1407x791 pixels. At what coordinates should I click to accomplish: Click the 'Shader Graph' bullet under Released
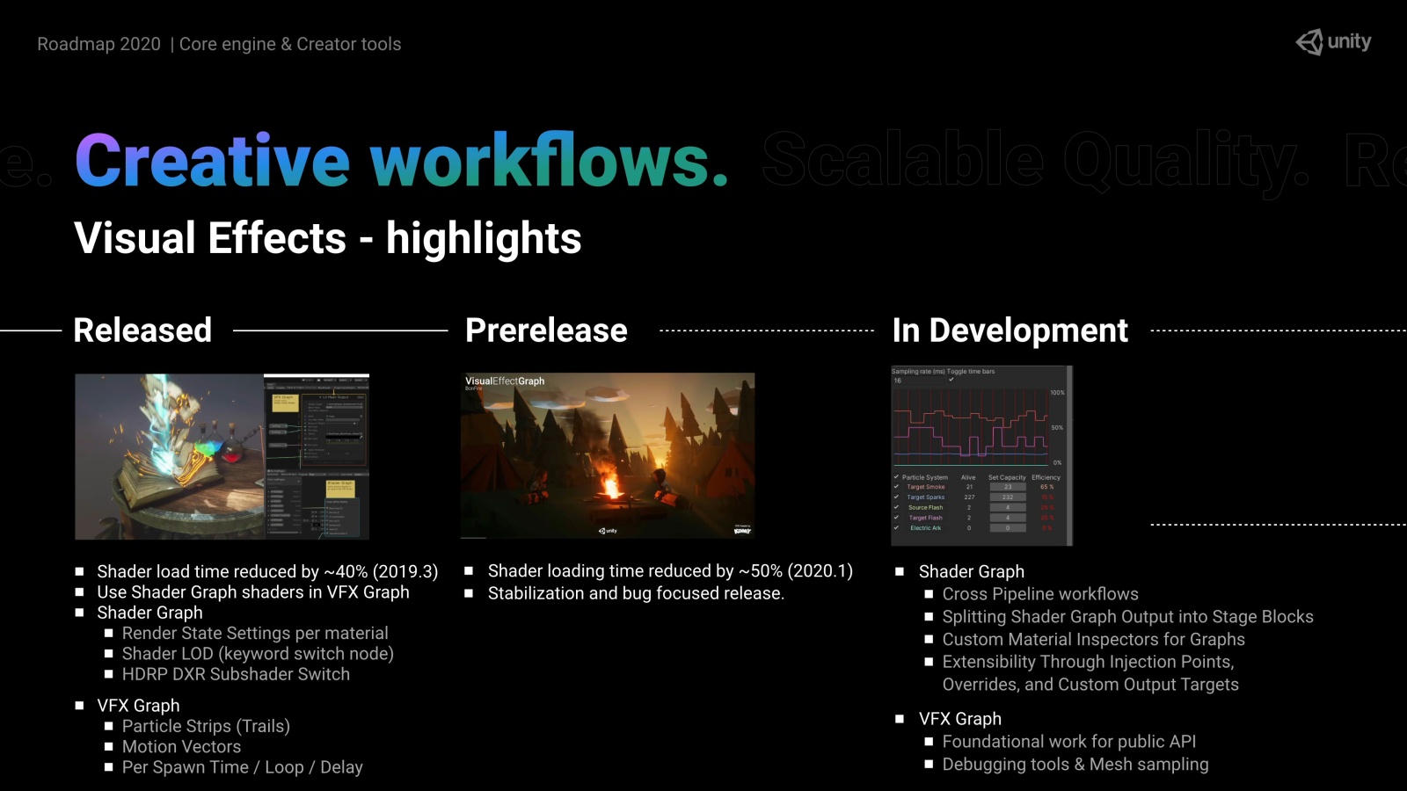(x=149, y=613)
